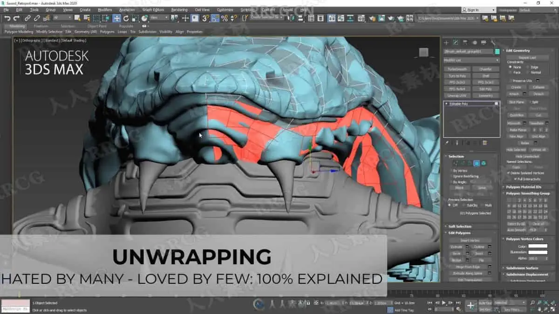Viewport: 559px width, 314px height.
Task: Activate the Select and Move tool
Action: click(x=116, y=18)
